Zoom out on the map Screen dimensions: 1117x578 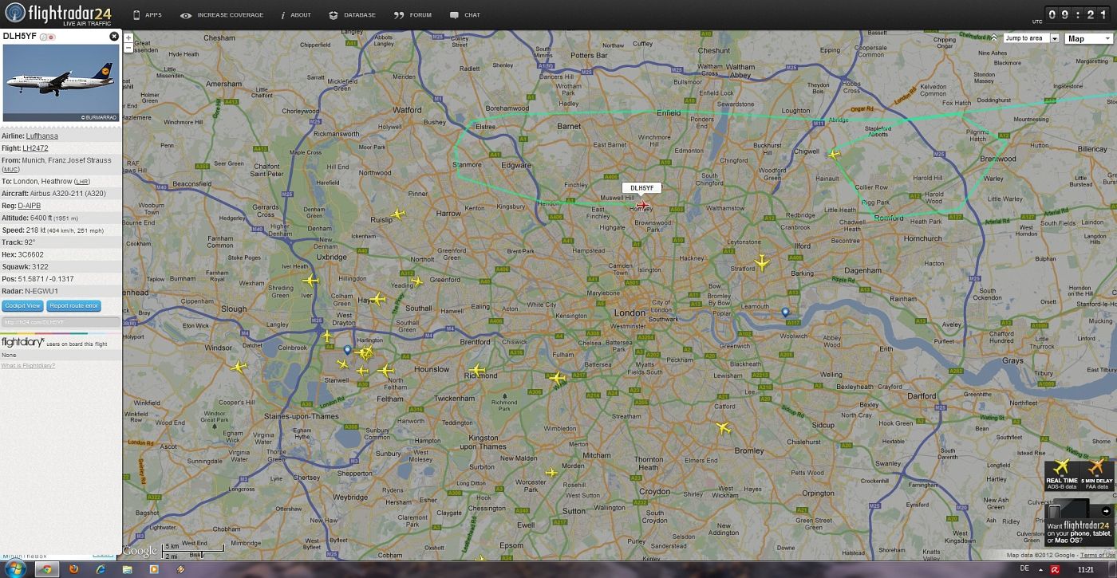pos(128,48)
